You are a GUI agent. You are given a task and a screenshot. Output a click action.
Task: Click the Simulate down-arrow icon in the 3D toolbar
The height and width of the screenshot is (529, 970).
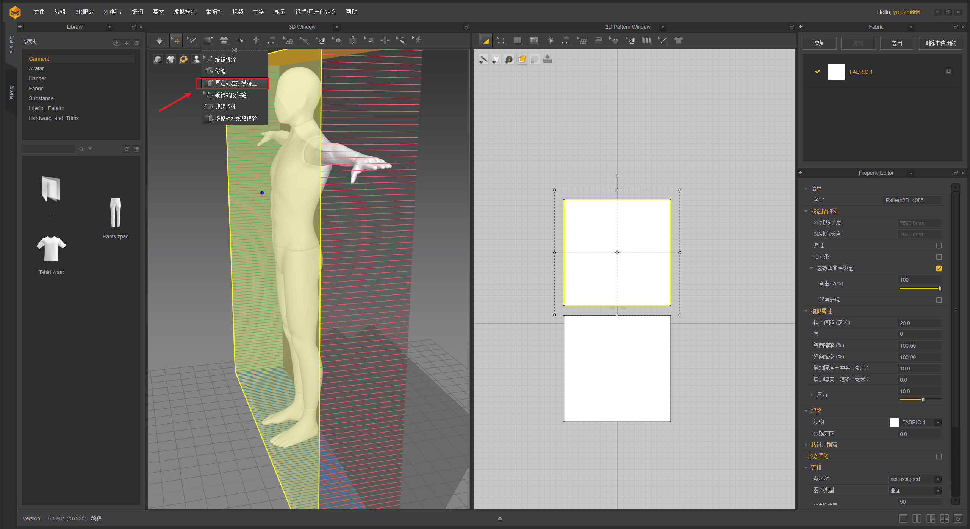pyautogui.click(x=160, y=40)
